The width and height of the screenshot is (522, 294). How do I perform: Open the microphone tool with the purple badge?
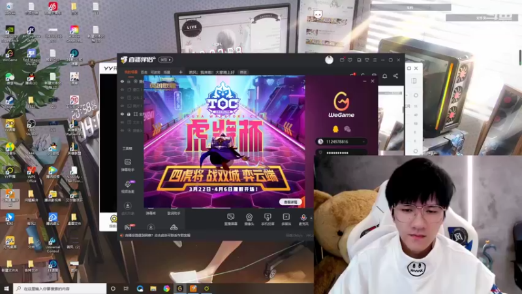click(128, 187)
